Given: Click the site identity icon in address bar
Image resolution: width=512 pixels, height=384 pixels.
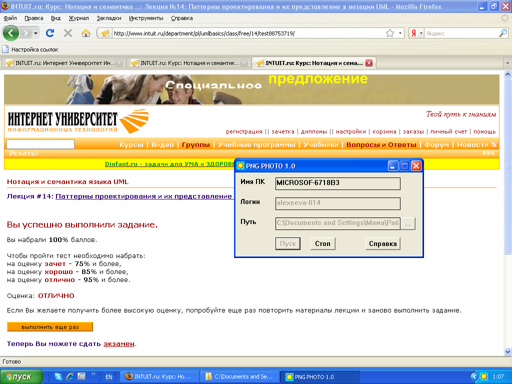Looking at the screenshot, I should 105,33.
